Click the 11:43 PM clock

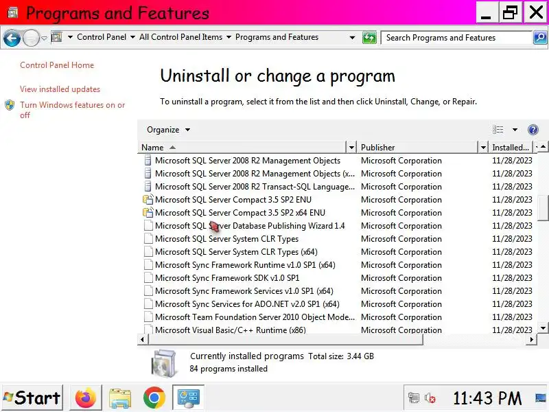(x=487, y=398)
